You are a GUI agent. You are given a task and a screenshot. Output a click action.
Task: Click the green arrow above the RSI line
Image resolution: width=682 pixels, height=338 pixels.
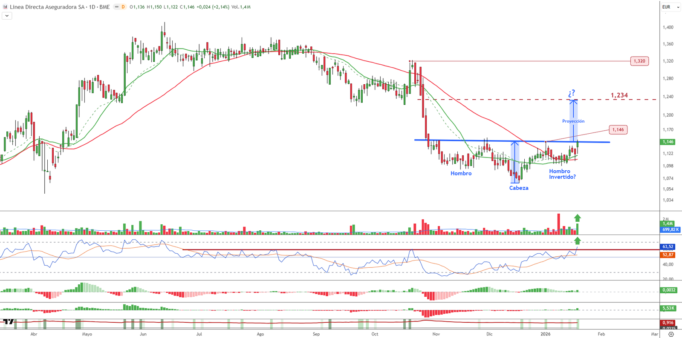click(578, 241)
